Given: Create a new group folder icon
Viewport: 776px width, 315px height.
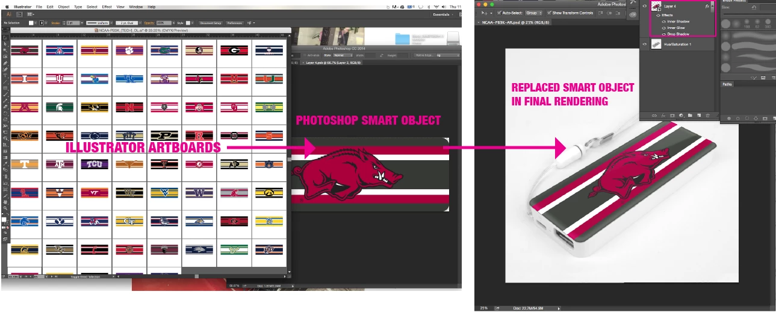Looking at the screenshot, I should 690,115.
